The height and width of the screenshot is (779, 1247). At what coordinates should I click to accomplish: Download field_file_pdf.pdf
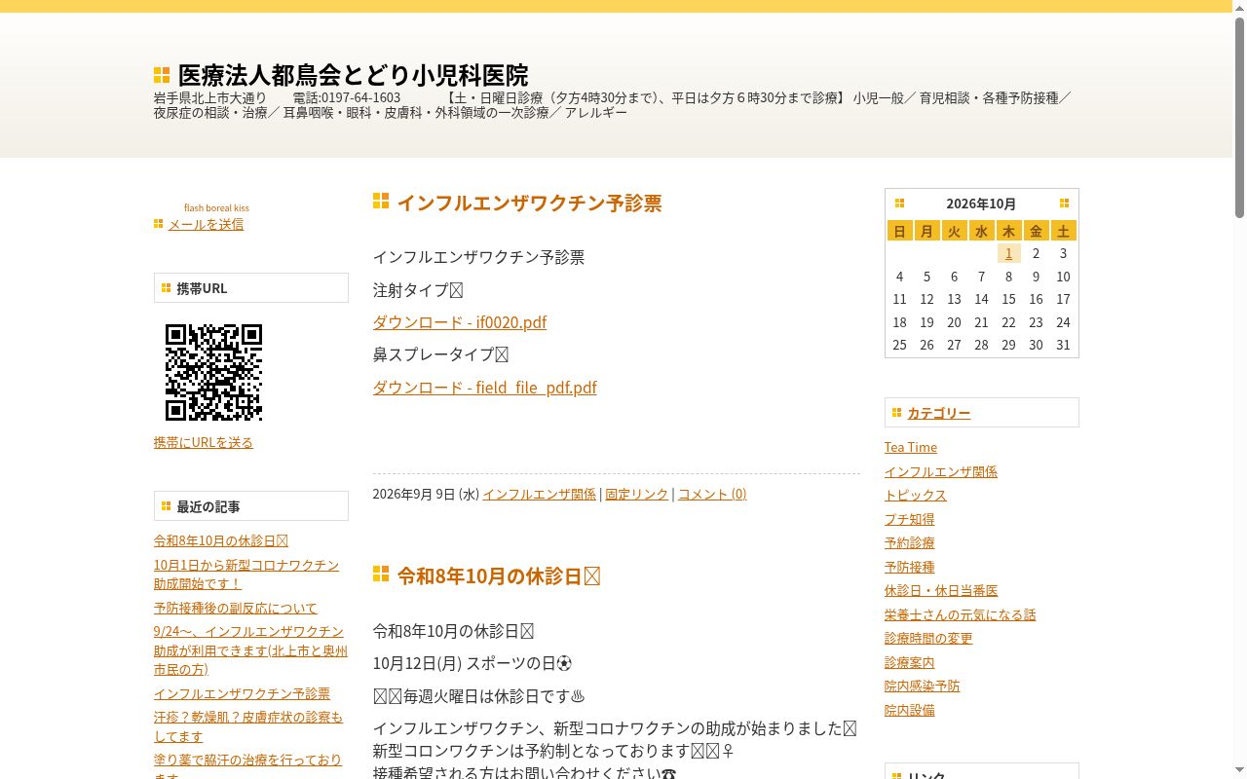[x=484, y=388]
